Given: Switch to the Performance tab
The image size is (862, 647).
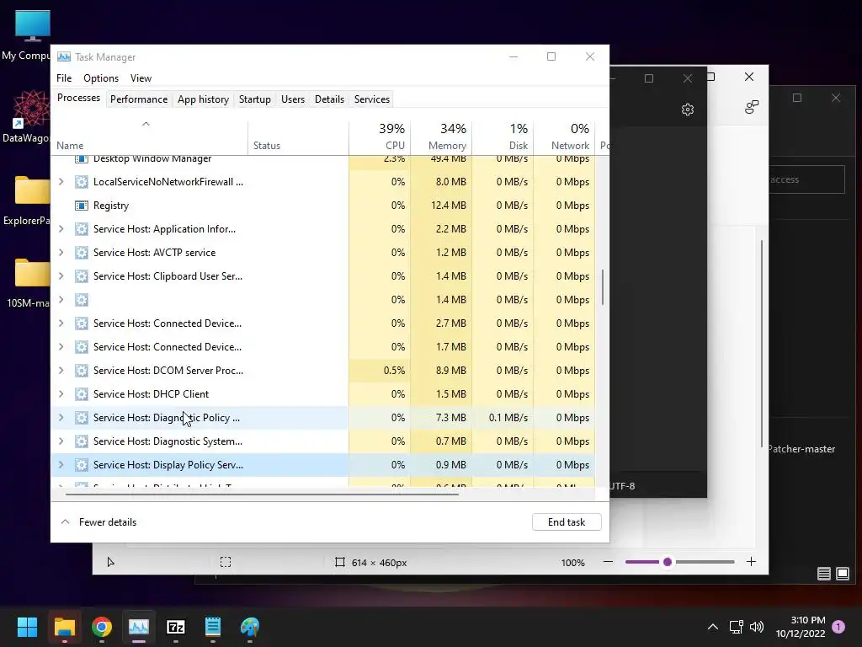Looking at the screenshot, I should click(x=139, y=99).
